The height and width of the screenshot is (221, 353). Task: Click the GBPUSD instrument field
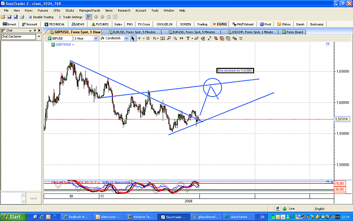tap(59, 38)
